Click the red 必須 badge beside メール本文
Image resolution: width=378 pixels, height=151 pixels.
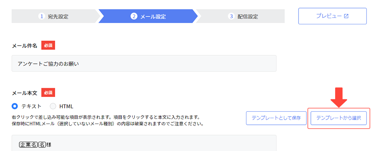tap(48, 92)
